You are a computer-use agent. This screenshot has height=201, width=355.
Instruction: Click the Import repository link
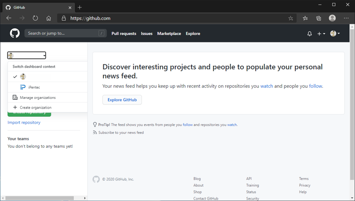[24, 123]
